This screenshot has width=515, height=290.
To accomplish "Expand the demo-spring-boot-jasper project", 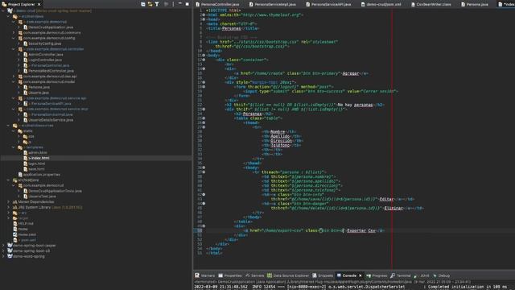I will tap(3, 246).
